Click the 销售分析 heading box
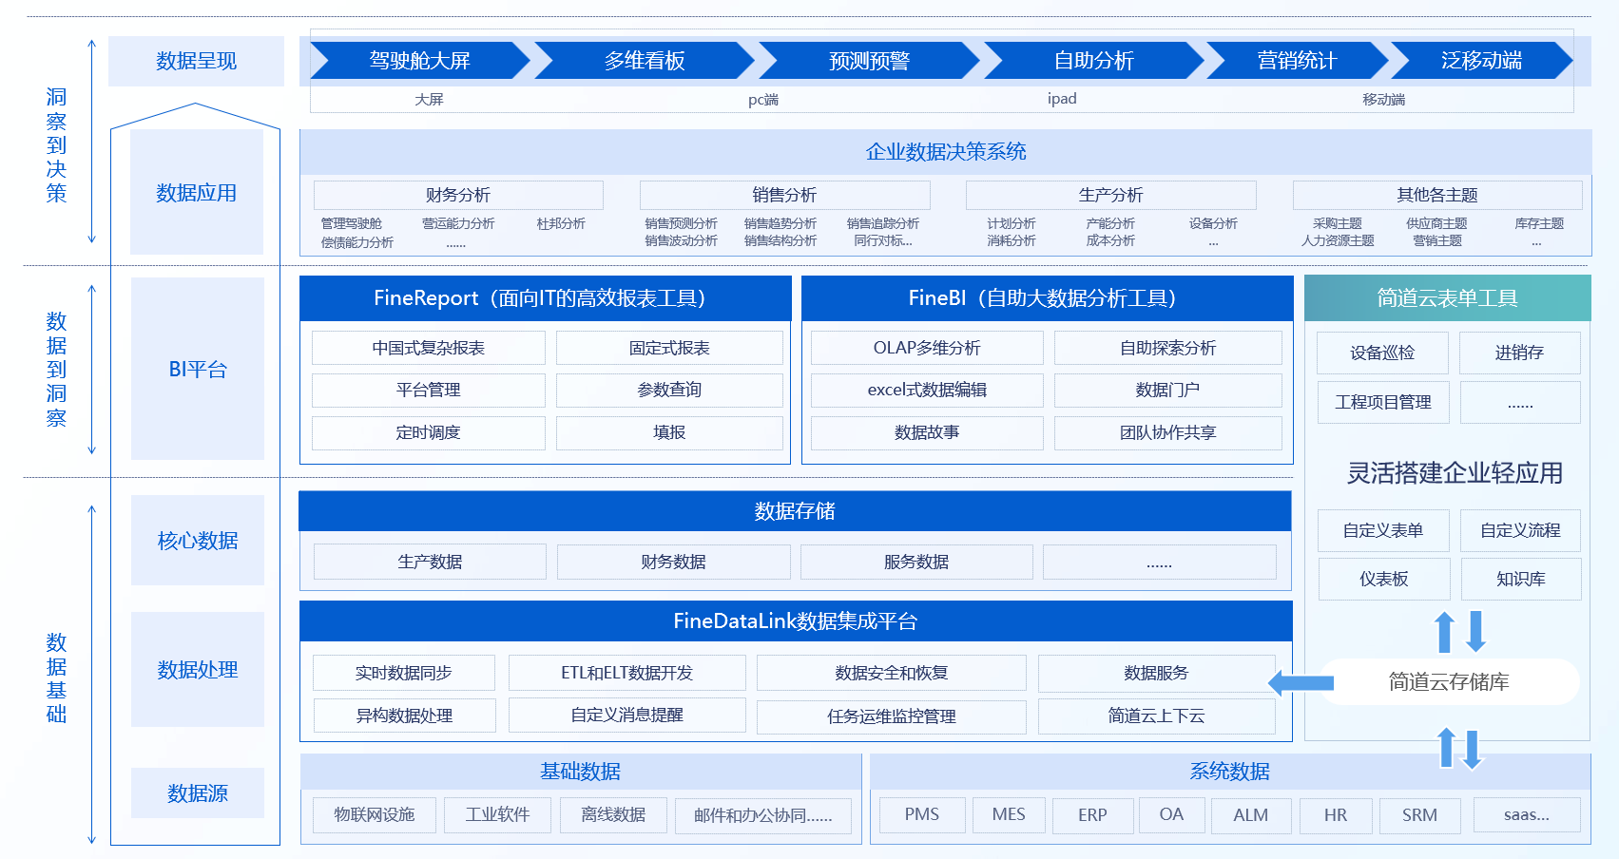The image size is (1619, 859). pyautogui.click(x=784, y=195)
